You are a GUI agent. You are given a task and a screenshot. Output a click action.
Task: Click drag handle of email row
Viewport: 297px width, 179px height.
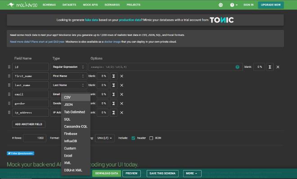click(x=9, y=94)
